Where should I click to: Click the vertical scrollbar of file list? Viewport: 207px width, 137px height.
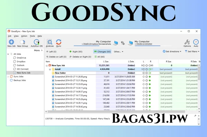[x=199, y=73]
